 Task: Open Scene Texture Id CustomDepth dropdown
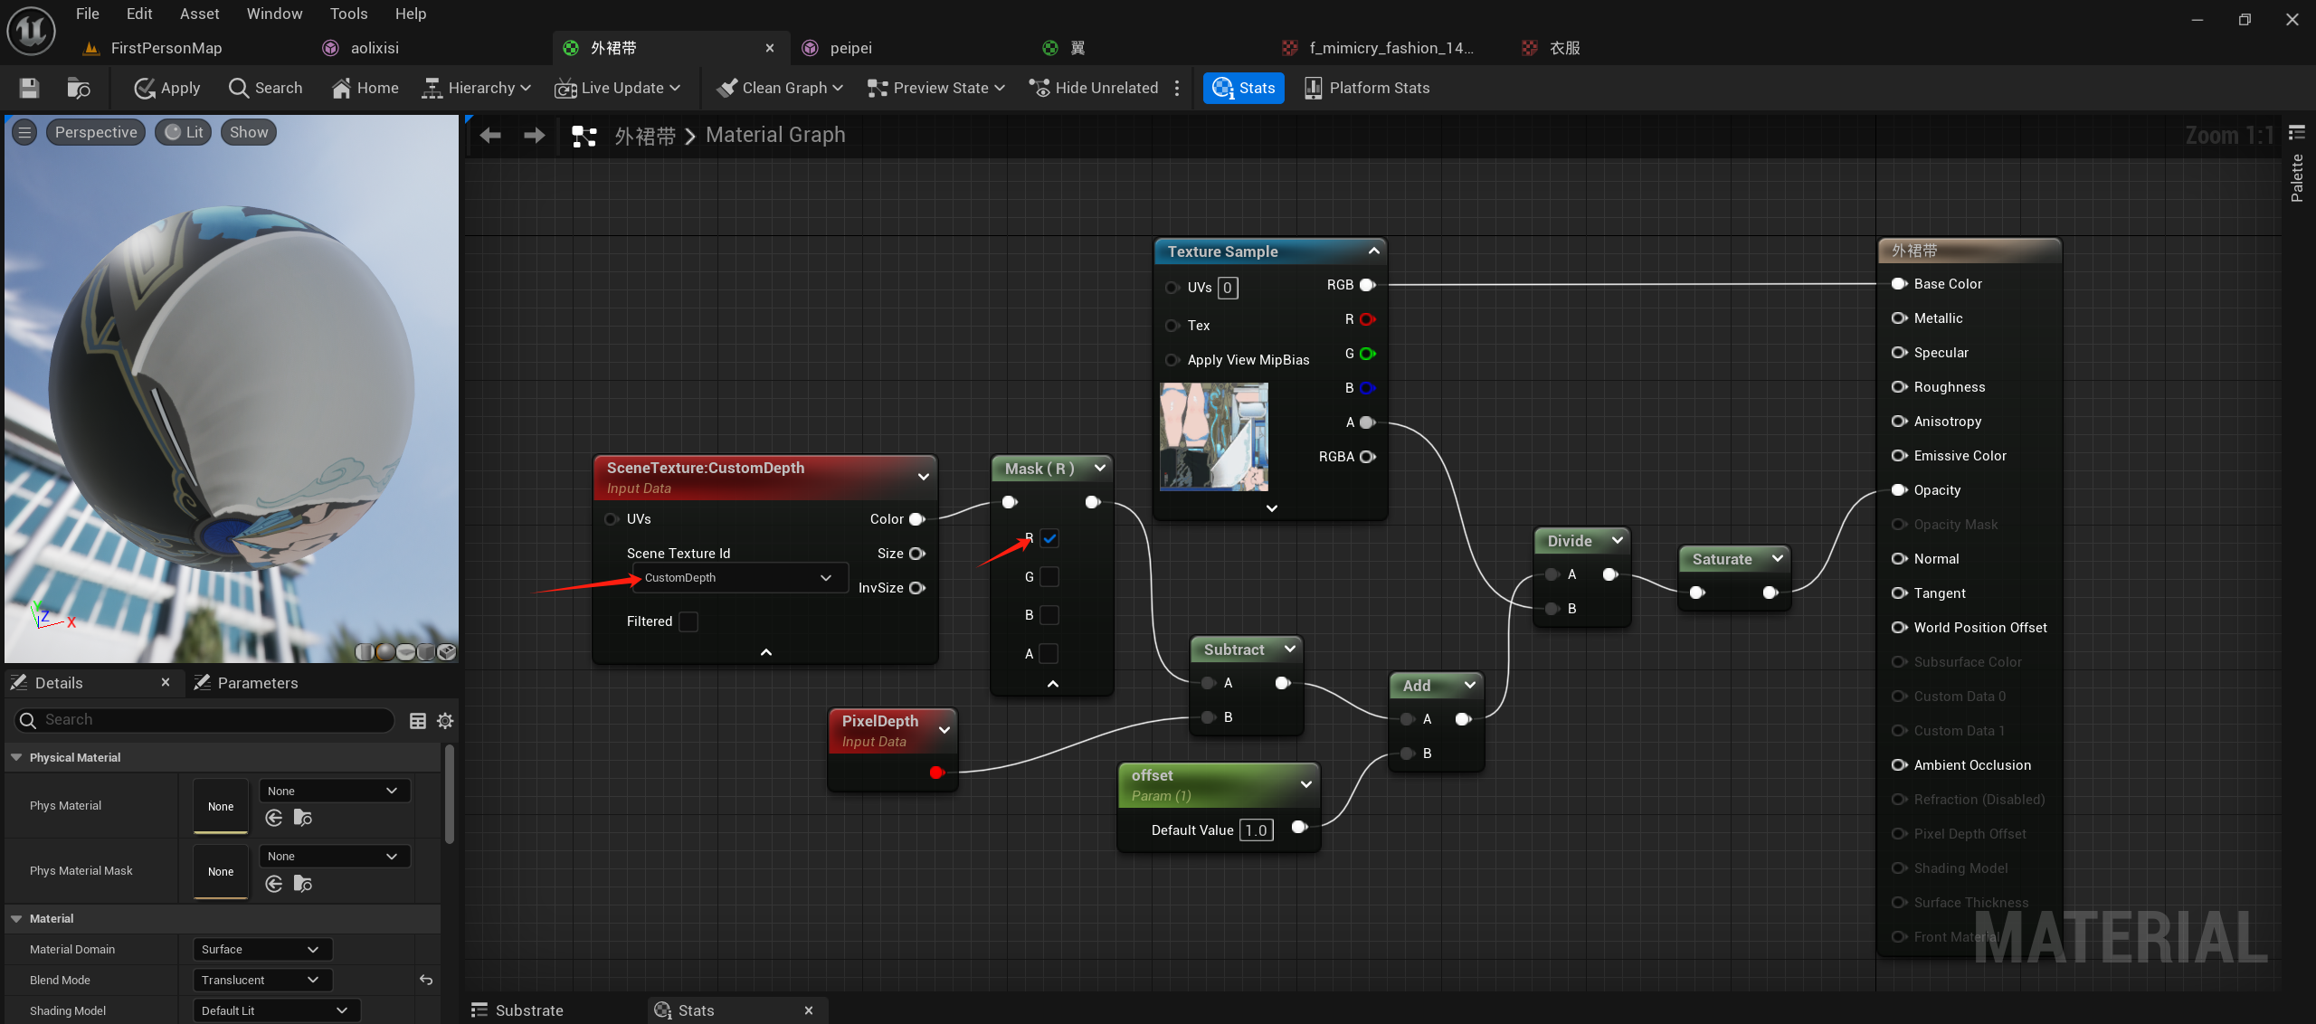(x=740, y=578)
